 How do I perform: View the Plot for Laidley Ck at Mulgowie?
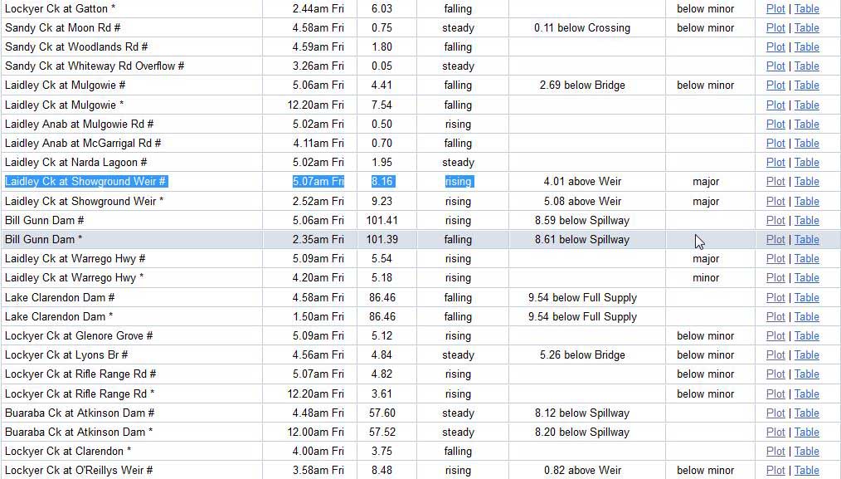click(x=775, y=85)
